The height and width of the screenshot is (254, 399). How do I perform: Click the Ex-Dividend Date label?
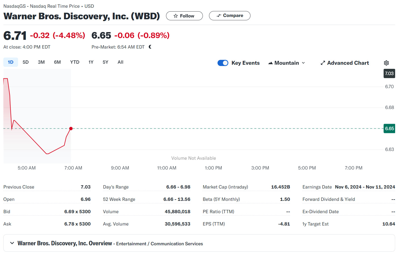(x=320, y=212)
